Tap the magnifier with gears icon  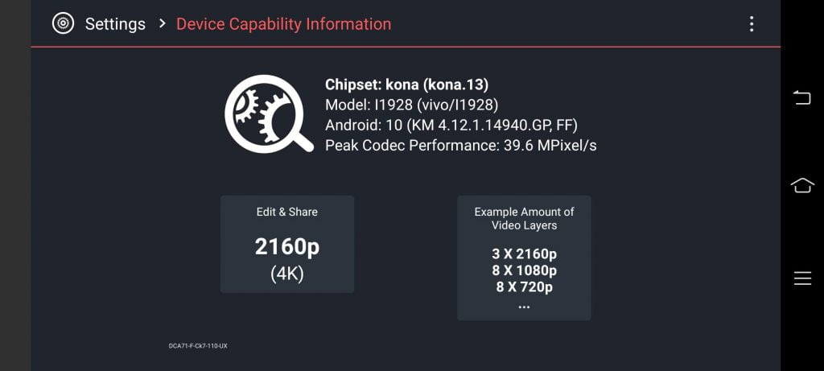coord(269,114)
